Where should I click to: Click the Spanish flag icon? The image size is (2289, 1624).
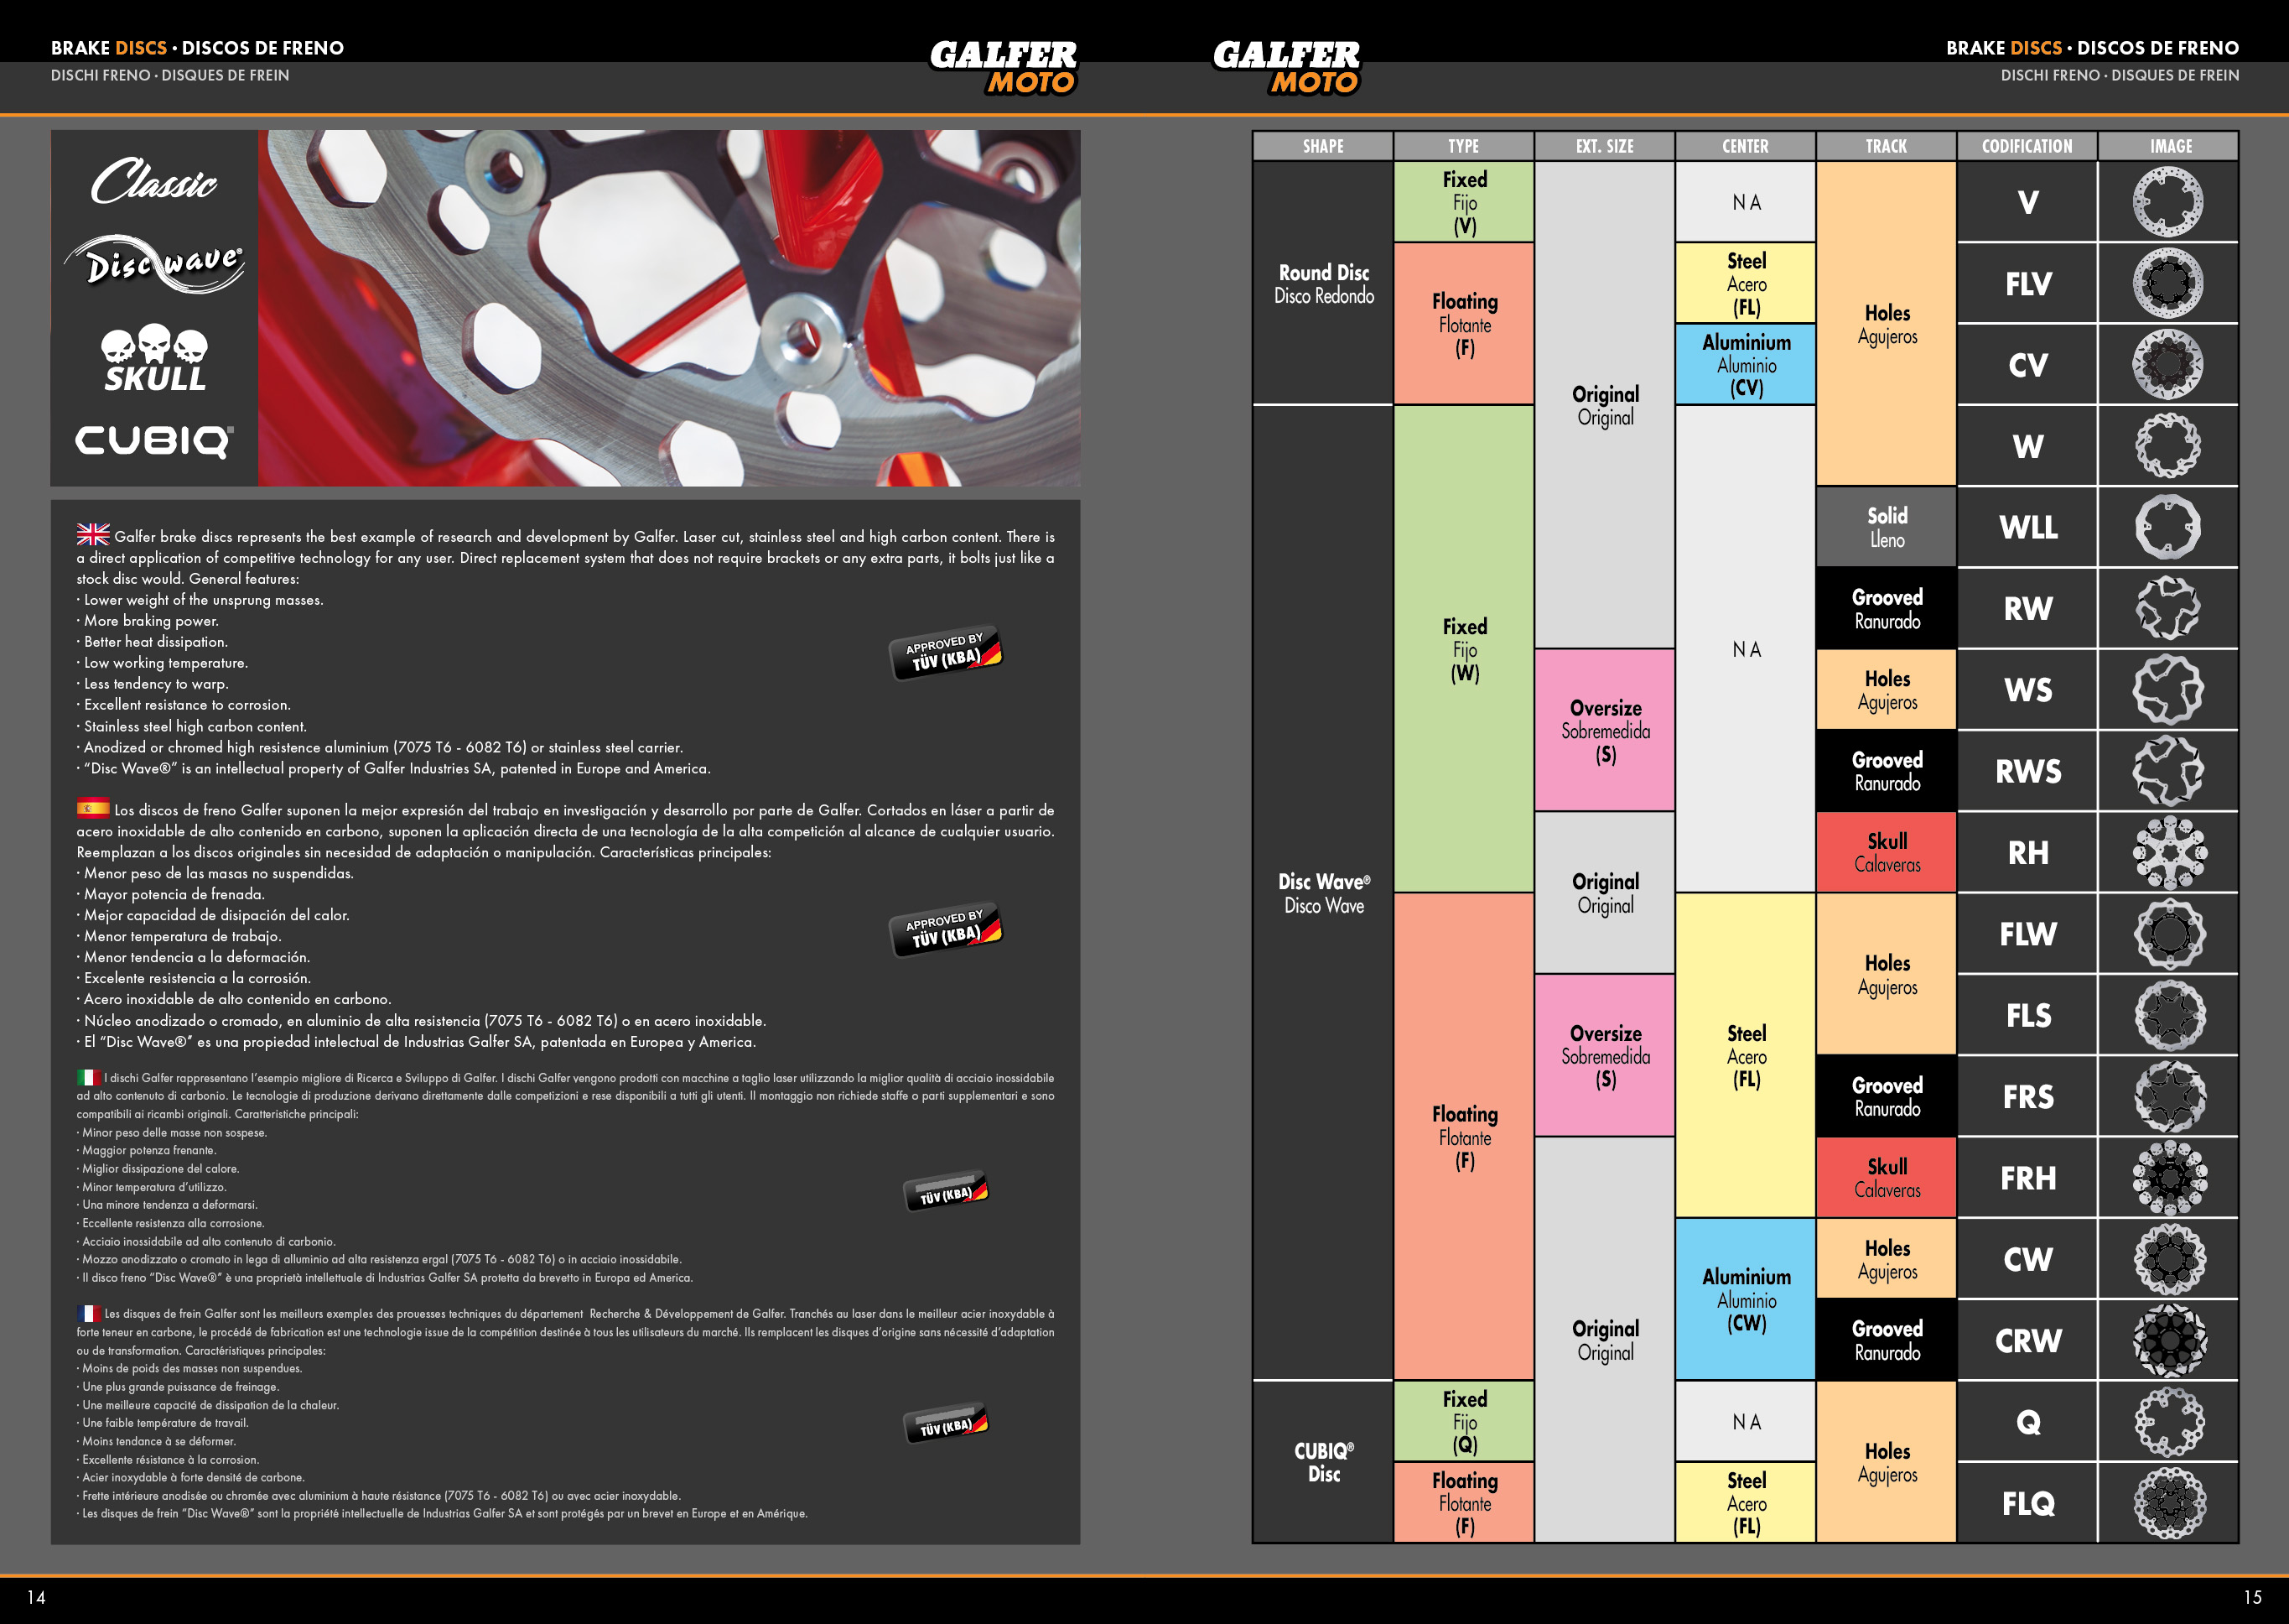[93, 807]
